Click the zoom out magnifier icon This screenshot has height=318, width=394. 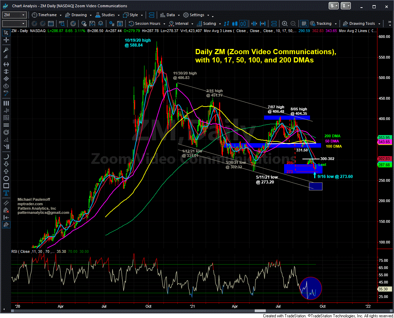(x=293, y=23)
